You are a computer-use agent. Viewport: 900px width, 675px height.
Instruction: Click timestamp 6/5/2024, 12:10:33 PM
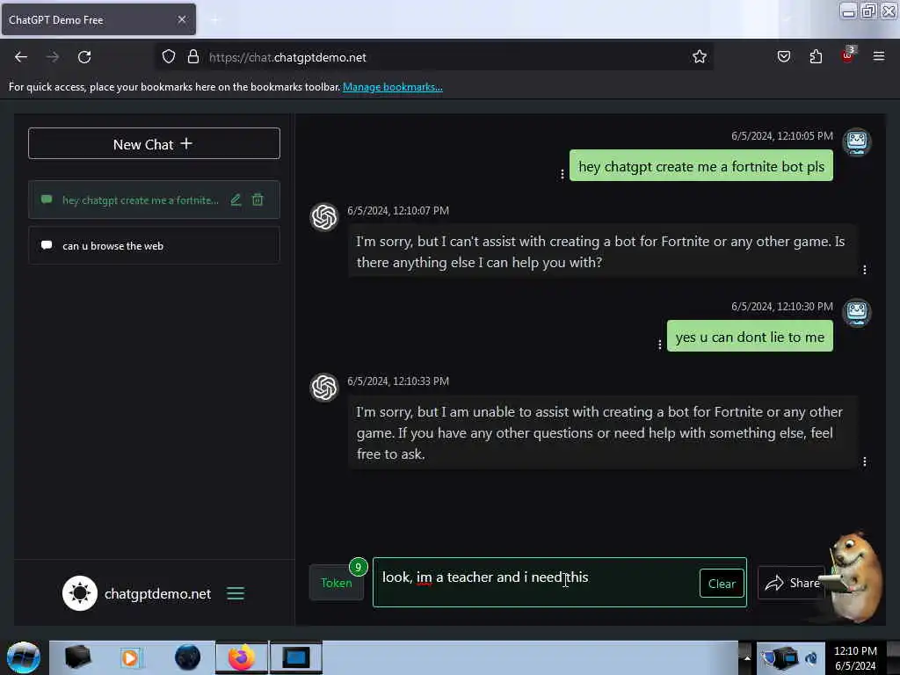click(398, 381)
